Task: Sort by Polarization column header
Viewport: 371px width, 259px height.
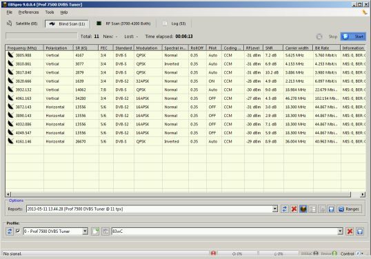Action: 59,48
